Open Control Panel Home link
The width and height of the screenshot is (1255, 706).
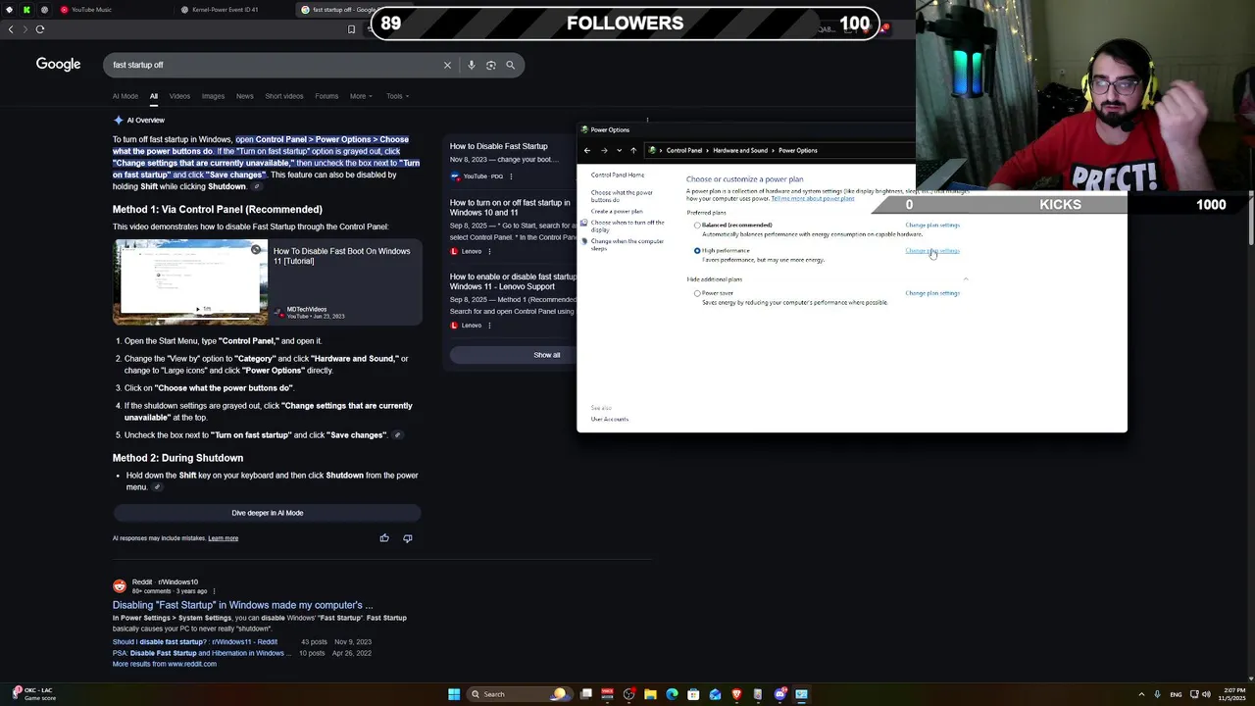(x=617, y=175)
